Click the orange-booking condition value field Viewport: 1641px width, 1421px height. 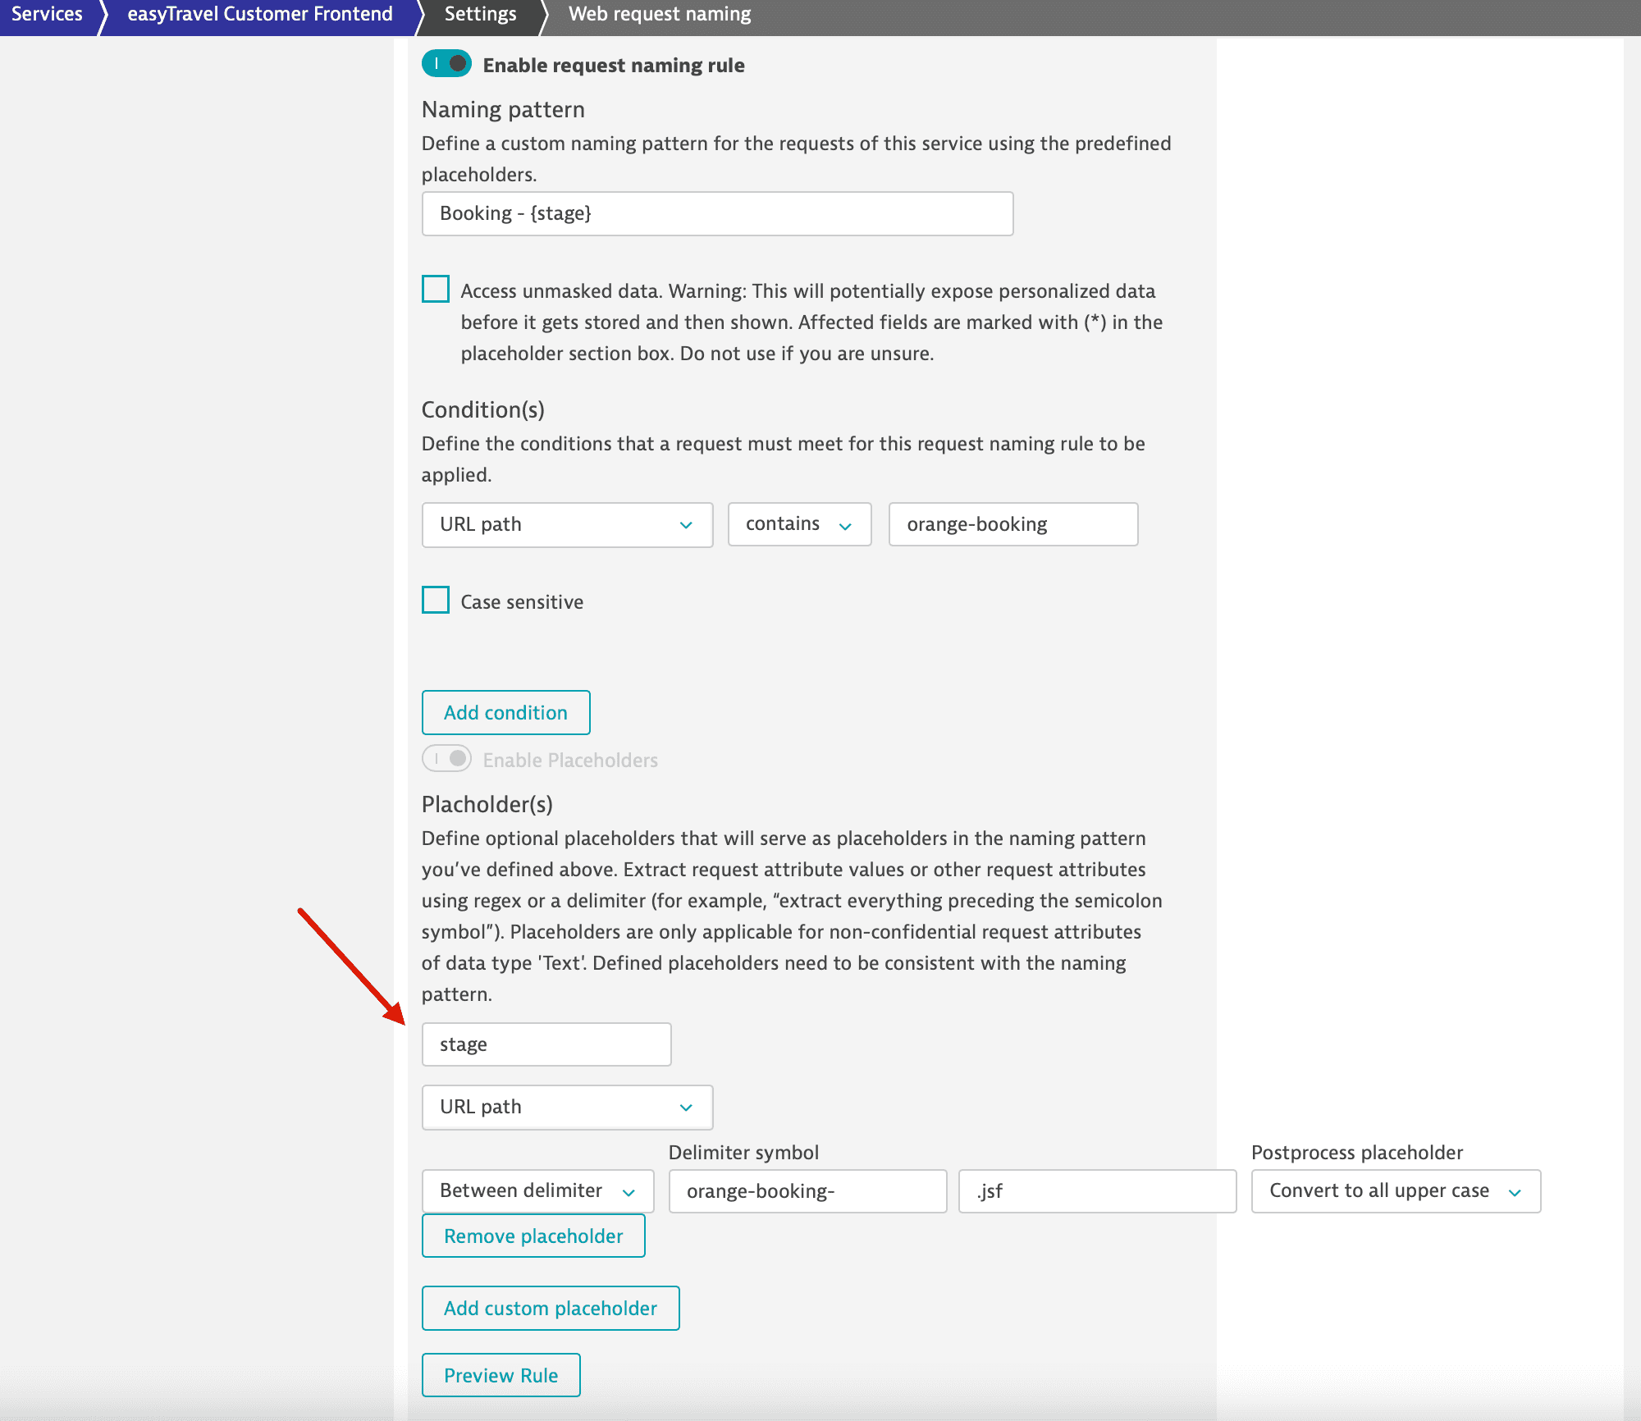click(1012, 525)
